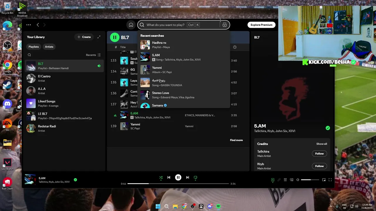Follow the artist Ktyb
Viewport: 376px width, 211px height.
(x=319, y=166)
